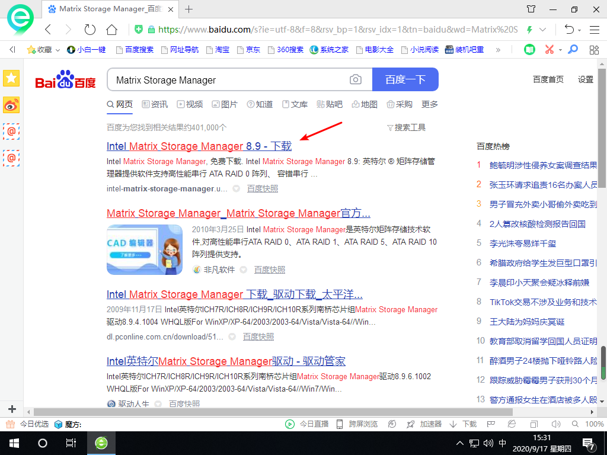607x455 pixels.
Task: Open the address bar history dropdown
Action: [543, 30]
